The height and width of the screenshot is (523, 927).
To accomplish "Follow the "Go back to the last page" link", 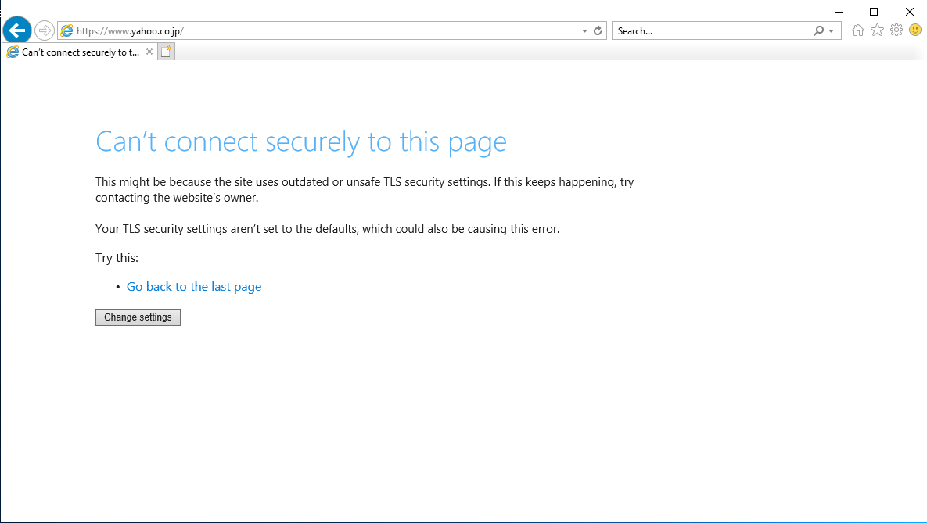I will 194,287.
